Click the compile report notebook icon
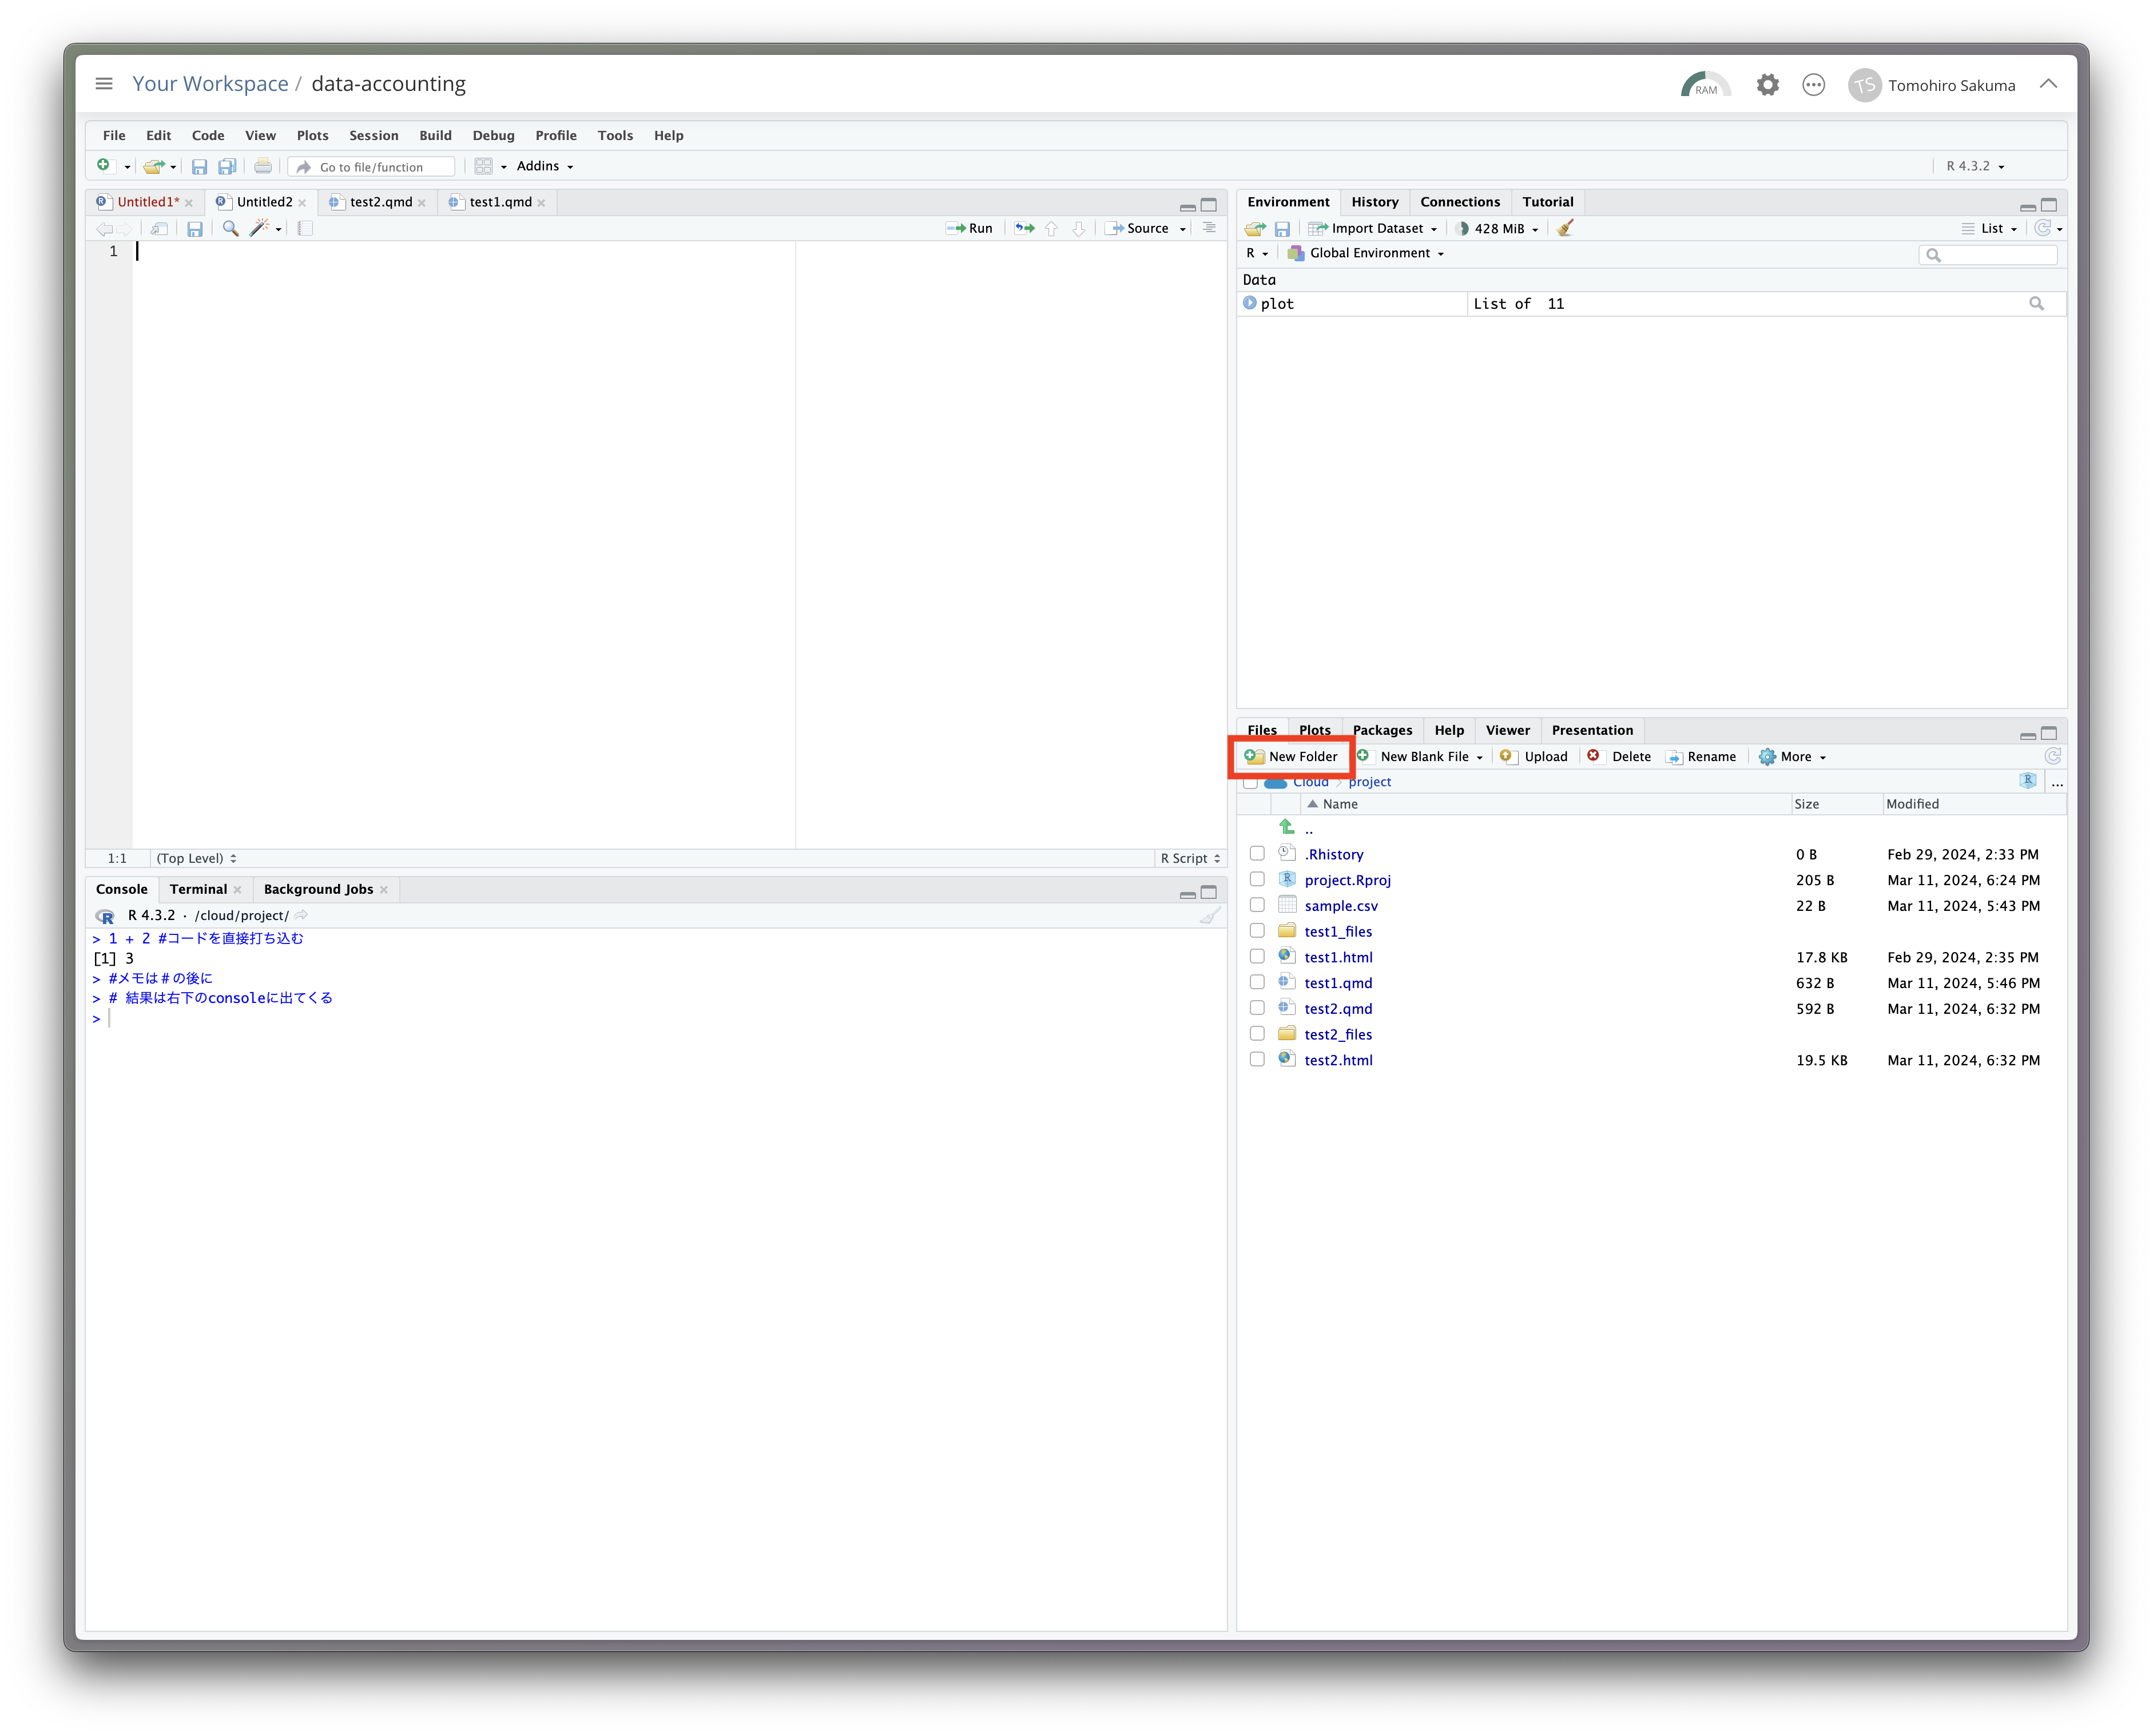Screen dimensions: 2153x1736 pos(305,228)
